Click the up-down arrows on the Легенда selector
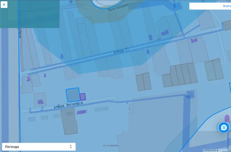Image resolution: width=231 pixels, height=152 pixels. pyautogui.click(x=70, y=147)
